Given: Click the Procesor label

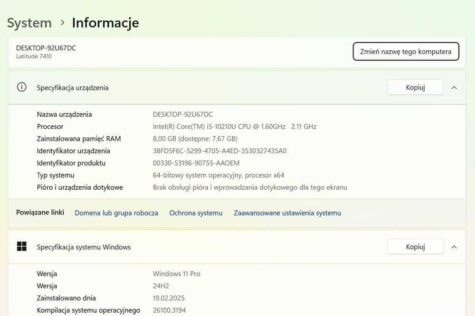Looking at the screenshot, I should click(x=50, y=127).
